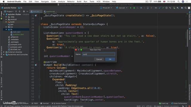Click the editor vertical scrollbar
The width and height of the screenshot is (191, 107).
pos(187,38)
